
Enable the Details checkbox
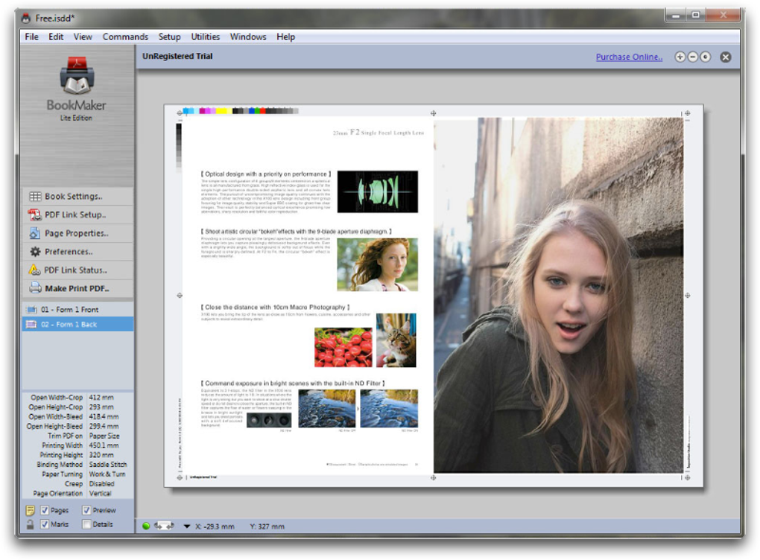[x=86, y=524]
